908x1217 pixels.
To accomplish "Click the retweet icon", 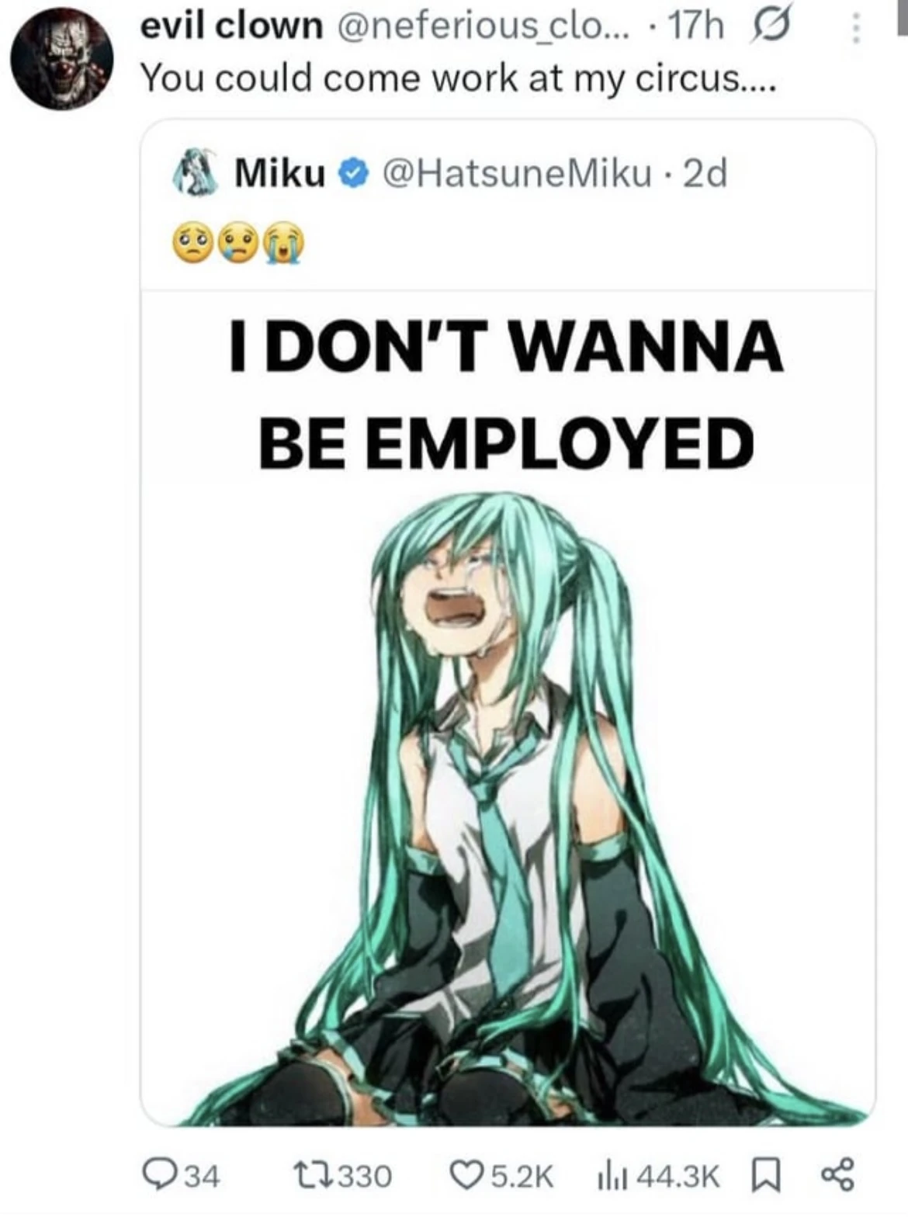I will point(310,1174).
